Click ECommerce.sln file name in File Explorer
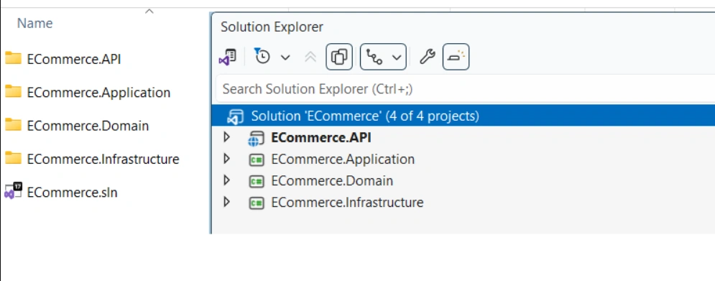Image resolution: width=715 pixels, height=281 pixels. tap(72, 193)
